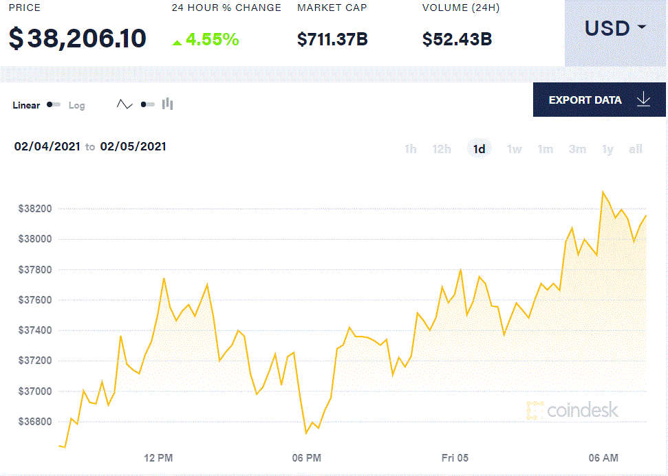
Task: Choose the 1w time range
Action: (x=514, y=149)
